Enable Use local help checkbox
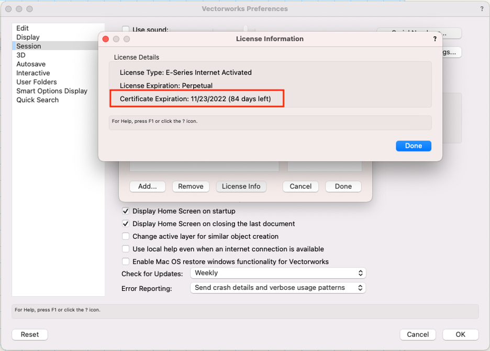 pos(126,249)
